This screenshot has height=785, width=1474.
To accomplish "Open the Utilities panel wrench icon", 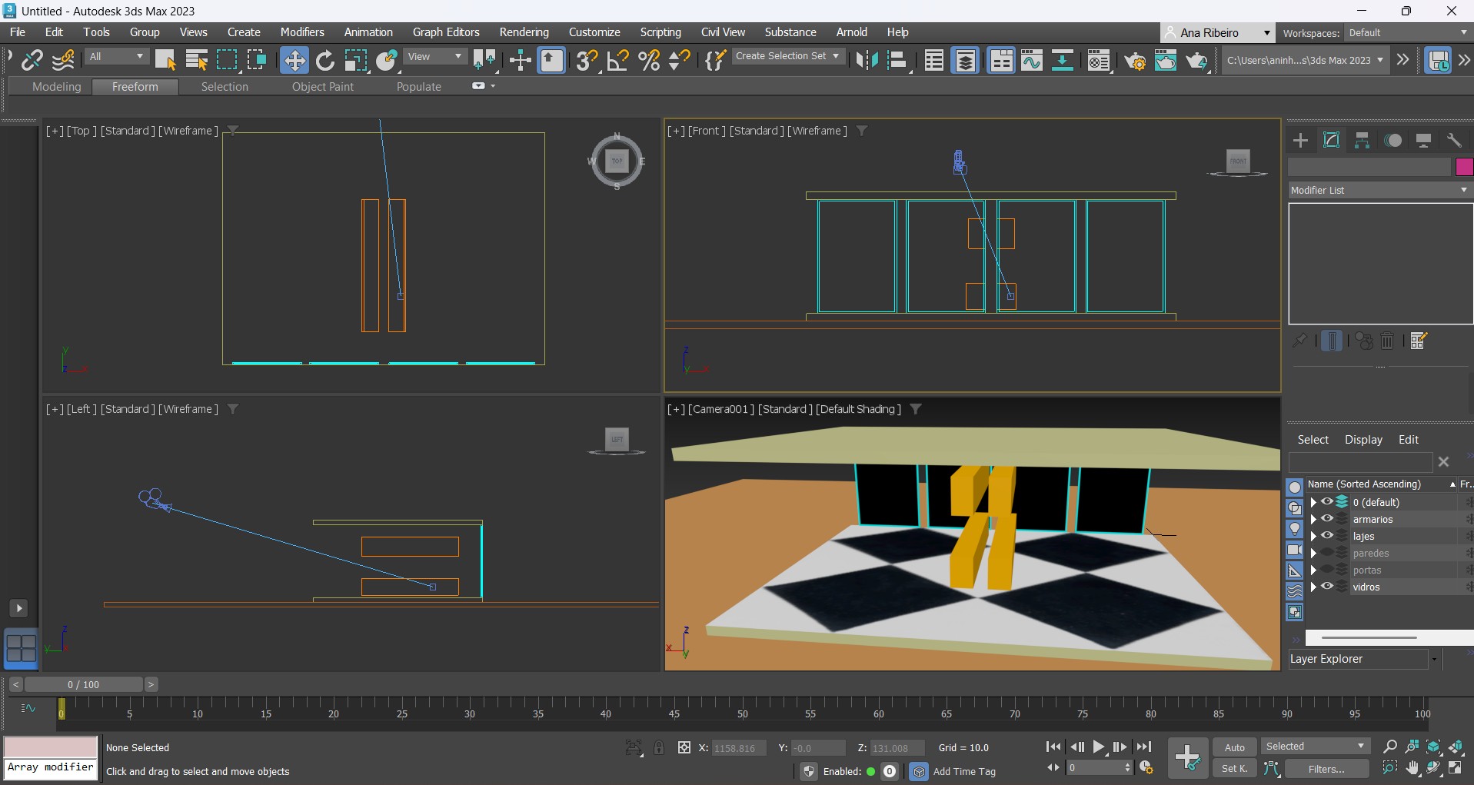I will pyautogui.click(x=1453, y=140).
